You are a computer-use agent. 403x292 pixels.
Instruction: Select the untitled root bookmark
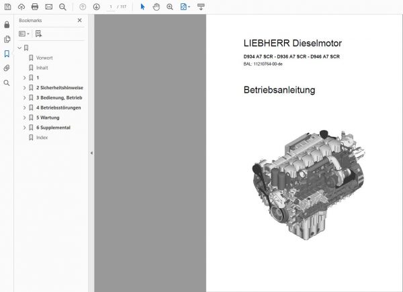point(26,48)
